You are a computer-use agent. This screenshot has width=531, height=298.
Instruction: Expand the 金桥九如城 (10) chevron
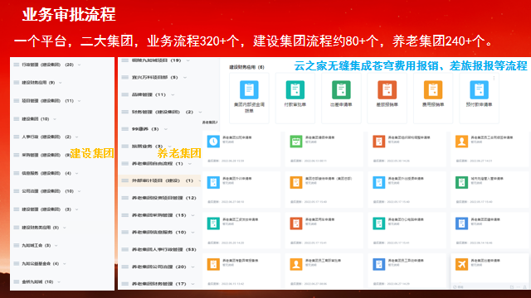tap(59, 281)
